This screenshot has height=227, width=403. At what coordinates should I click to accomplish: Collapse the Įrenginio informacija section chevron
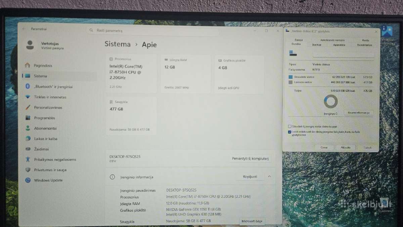269,176
